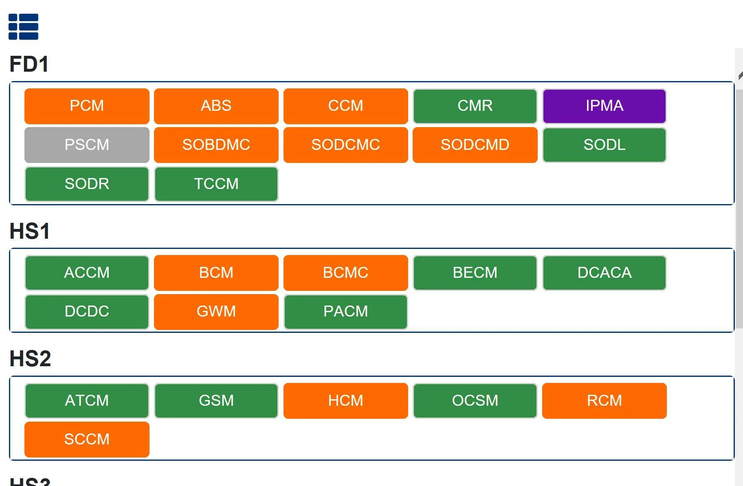Screen dimensions: 743x486
Task: Click the vertical scrollbar thumb
Action: click(x=739, y=208)
